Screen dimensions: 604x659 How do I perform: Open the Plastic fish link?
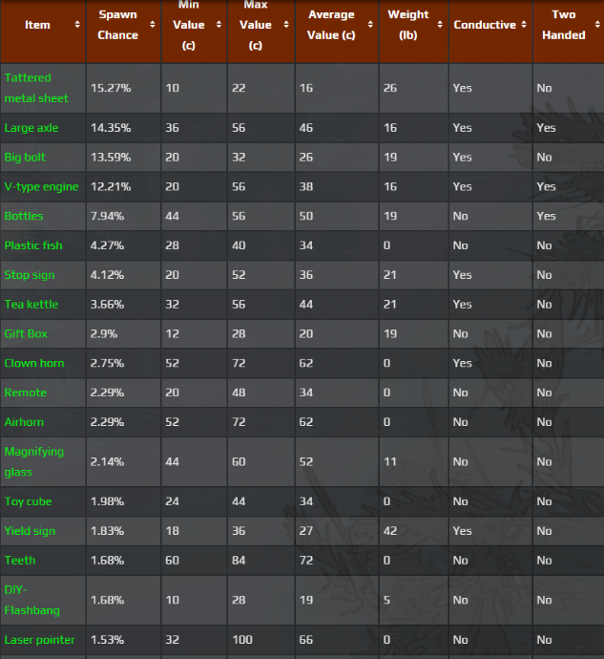coord(33,245)
